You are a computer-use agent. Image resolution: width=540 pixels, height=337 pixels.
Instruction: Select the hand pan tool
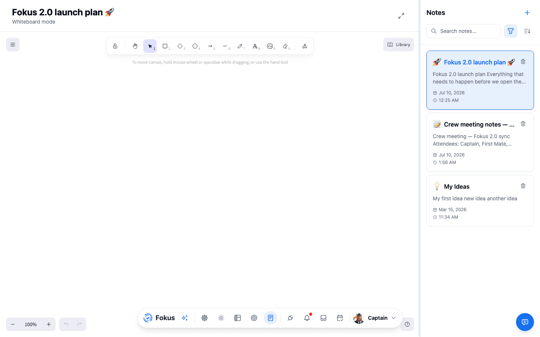pyautogui.click(x=135, y=46)
